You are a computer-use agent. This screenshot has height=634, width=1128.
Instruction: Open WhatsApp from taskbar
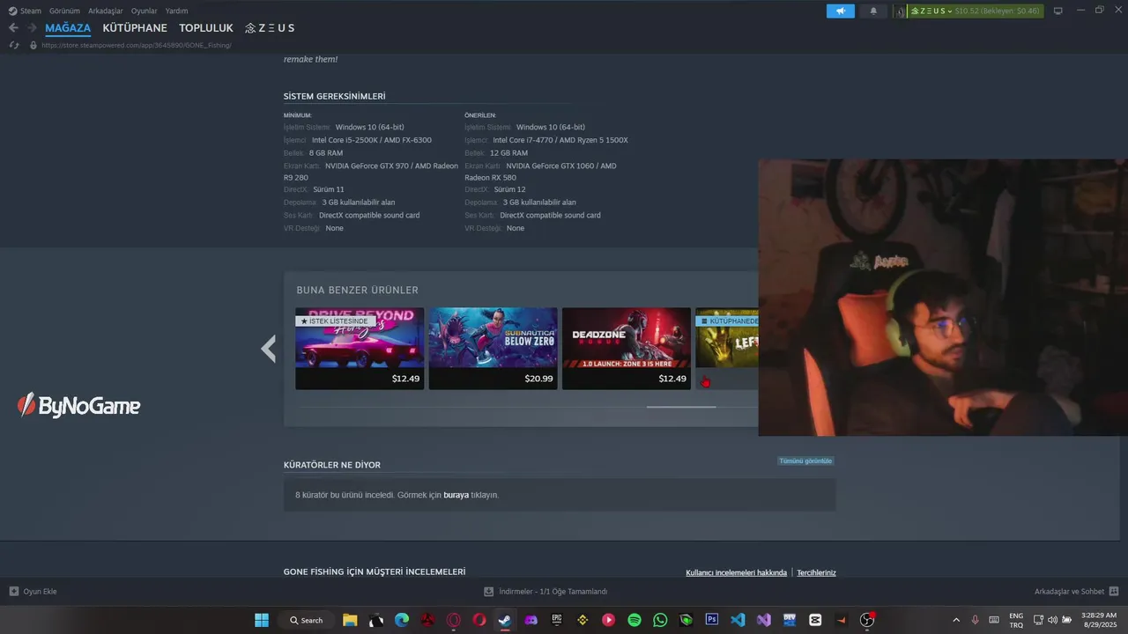(660, 620)
